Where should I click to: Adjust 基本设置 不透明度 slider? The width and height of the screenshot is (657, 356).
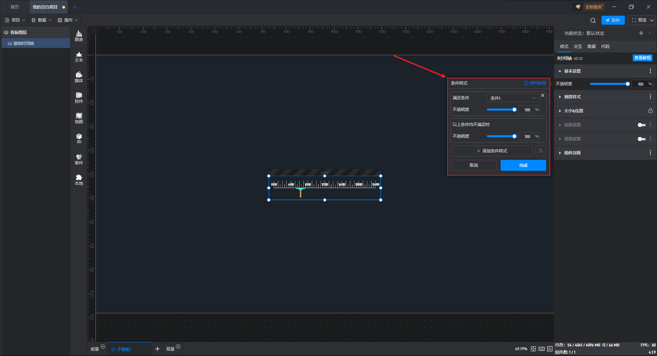(609, 84)
